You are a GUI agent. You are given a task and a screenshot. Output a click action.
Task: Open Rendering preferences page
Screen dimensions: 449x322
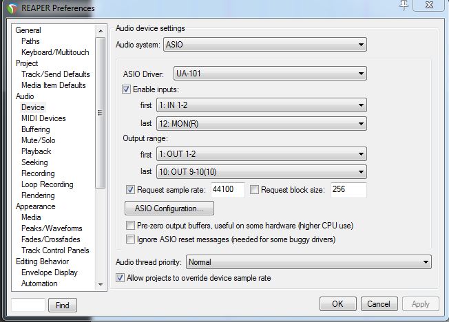click(x=38, y=195)
